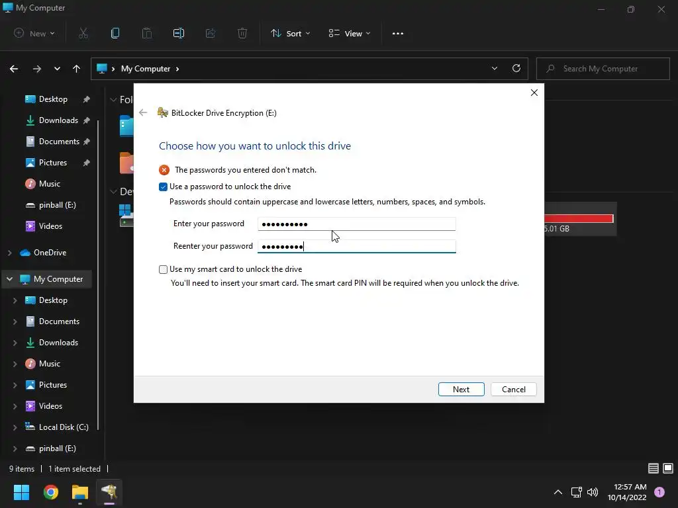
Task: Switch to details view layout icon
Action: tap(654, 468)
